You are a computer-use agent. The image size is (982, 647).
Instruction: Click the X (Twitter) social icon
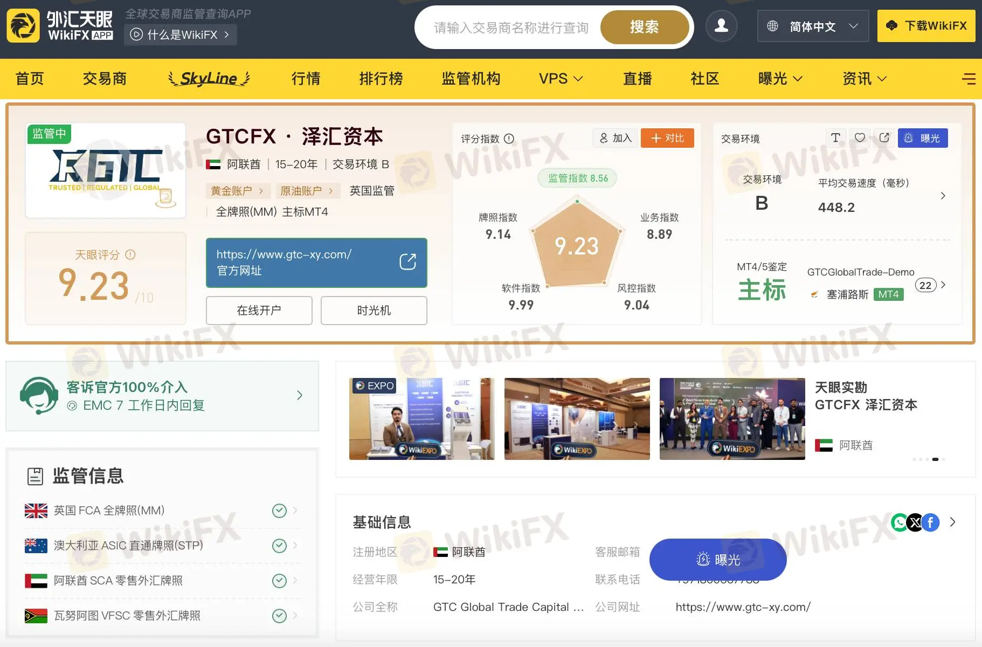point(915,522)
